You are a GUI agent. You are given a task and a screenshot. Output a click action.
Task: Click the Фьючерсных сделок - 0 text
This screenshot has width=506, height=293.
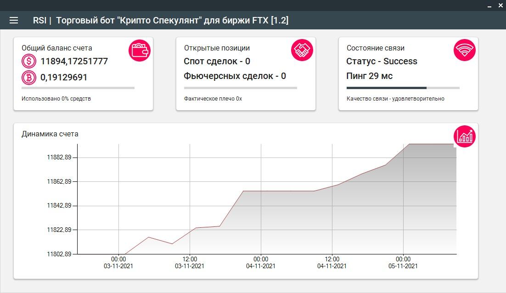point(235,76)
